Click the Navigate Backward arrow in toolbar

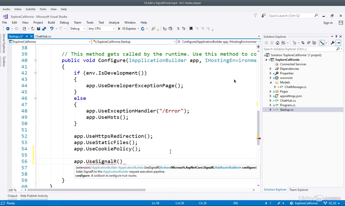point(8,29)
